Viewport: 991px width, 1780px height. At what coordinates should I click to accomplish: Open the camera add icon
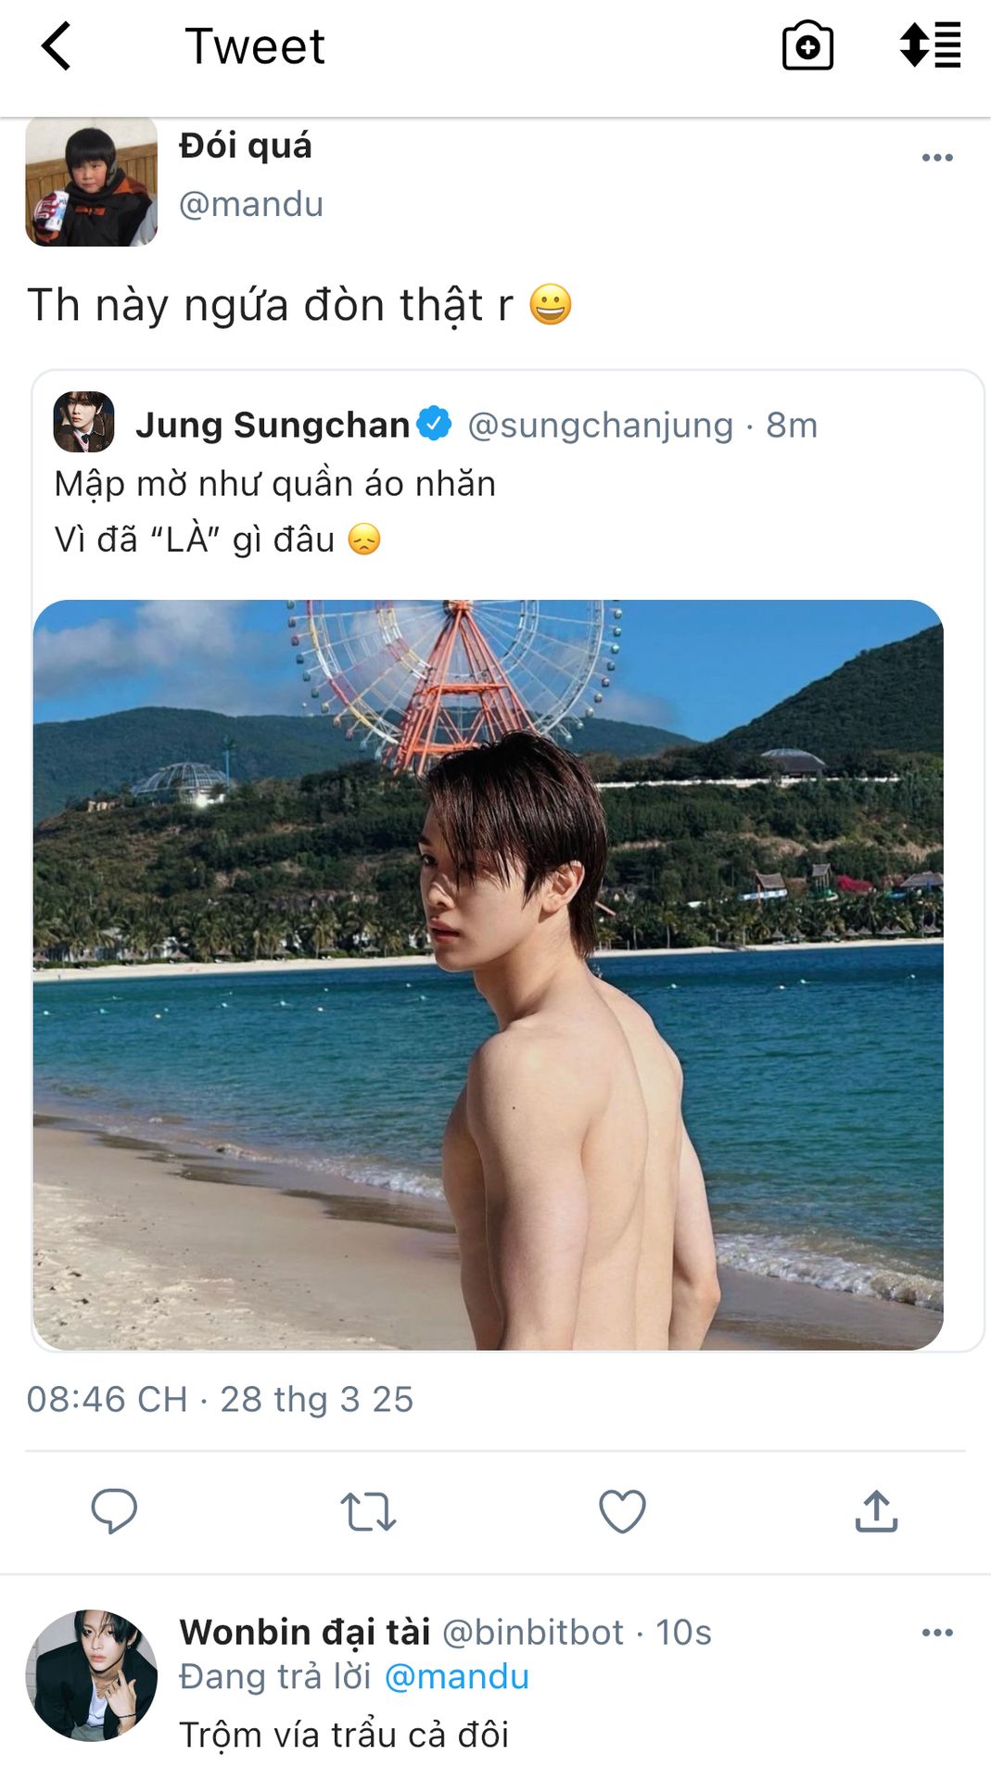(x=807, y=45)
